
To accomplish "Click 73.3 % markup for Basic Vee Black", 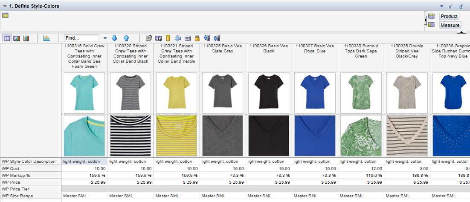I will [x=269, y=175].
